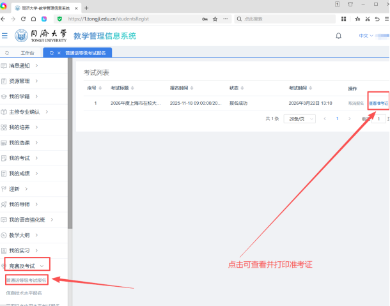Open the 信息技术水平报名 submenu link

point(24,293)
